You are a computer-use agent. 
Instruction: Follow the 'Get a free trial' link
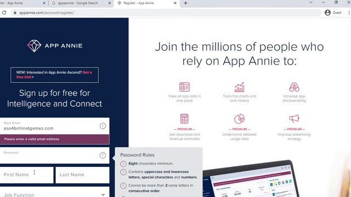[54, 74]
